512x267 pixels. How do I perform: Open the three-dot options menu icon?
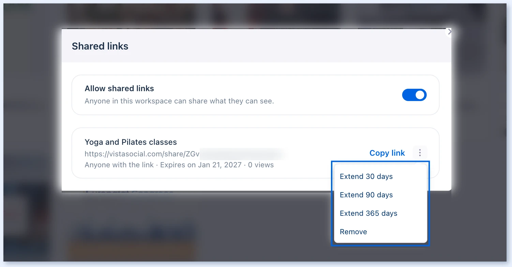420,153
